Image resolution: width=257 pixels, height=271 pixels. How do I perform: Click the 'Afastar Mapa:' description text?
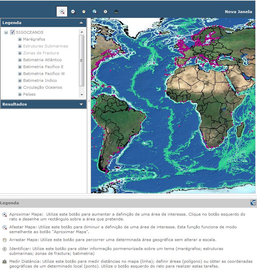(x=123, y=229)
